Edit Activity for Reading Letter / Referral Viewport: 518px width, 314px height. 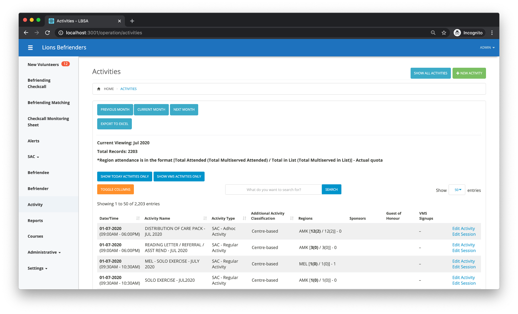point(464,245)
